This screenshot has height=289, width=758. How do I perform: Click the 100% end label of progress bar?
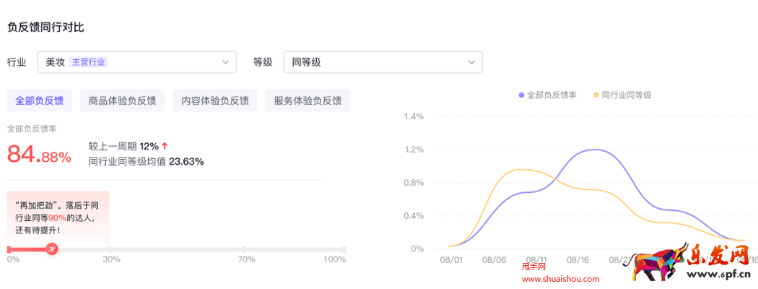[335, 259]
